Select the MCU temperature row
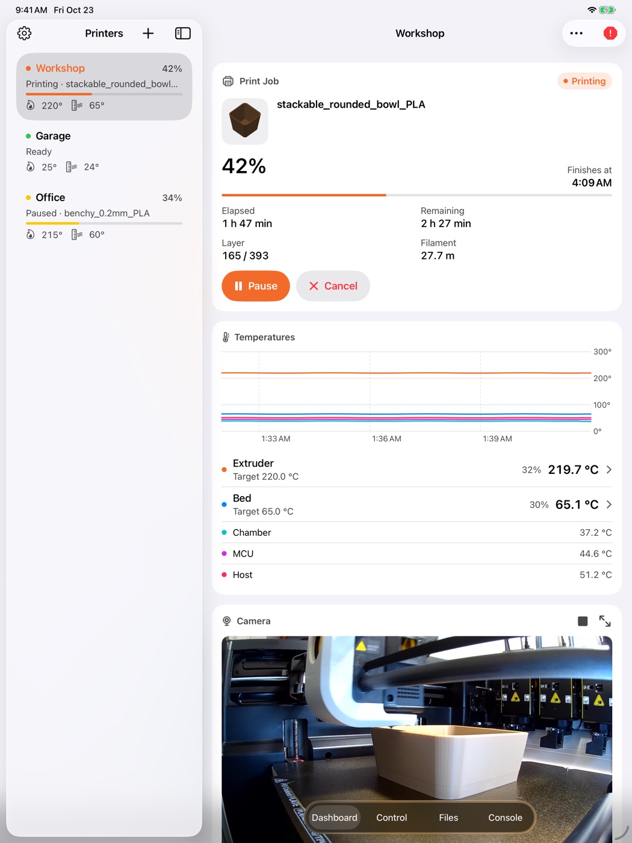The width and height of the screenshot is (632, 843). pyautogui.click(x=417, y=553)
